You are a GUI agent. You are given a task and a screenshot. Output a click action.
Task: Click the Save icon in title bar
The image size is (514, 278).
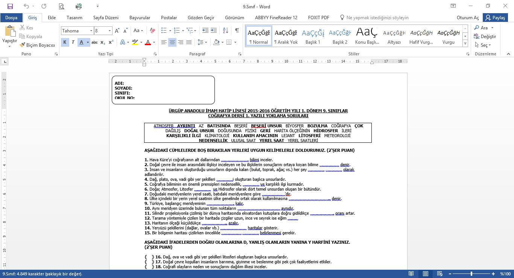point(10,6)
